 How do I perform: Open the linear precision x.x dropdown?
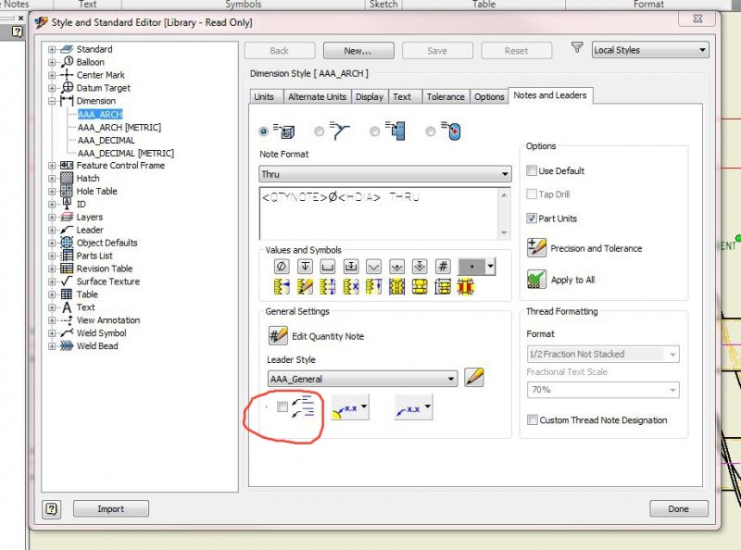point(413,407)
